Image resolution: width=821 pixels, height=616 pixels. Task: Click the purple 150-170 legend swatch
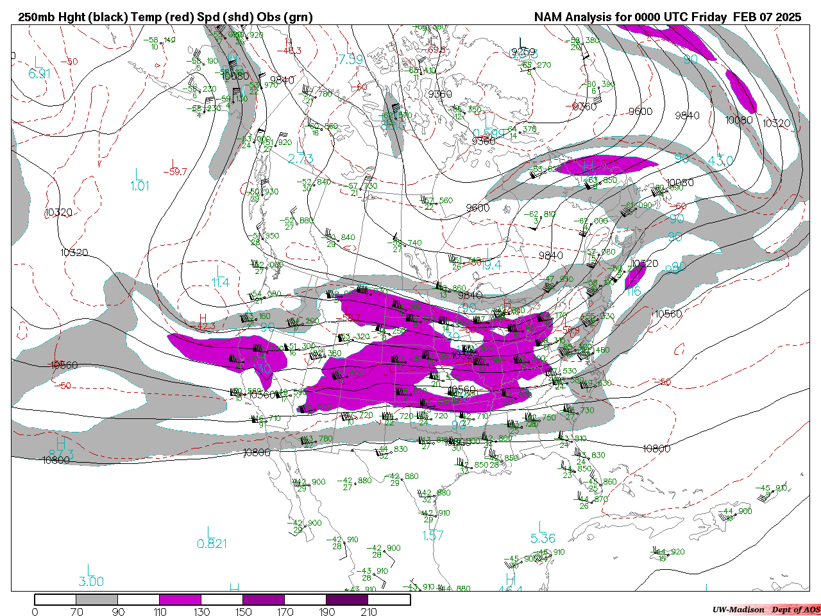coord(264,599)
